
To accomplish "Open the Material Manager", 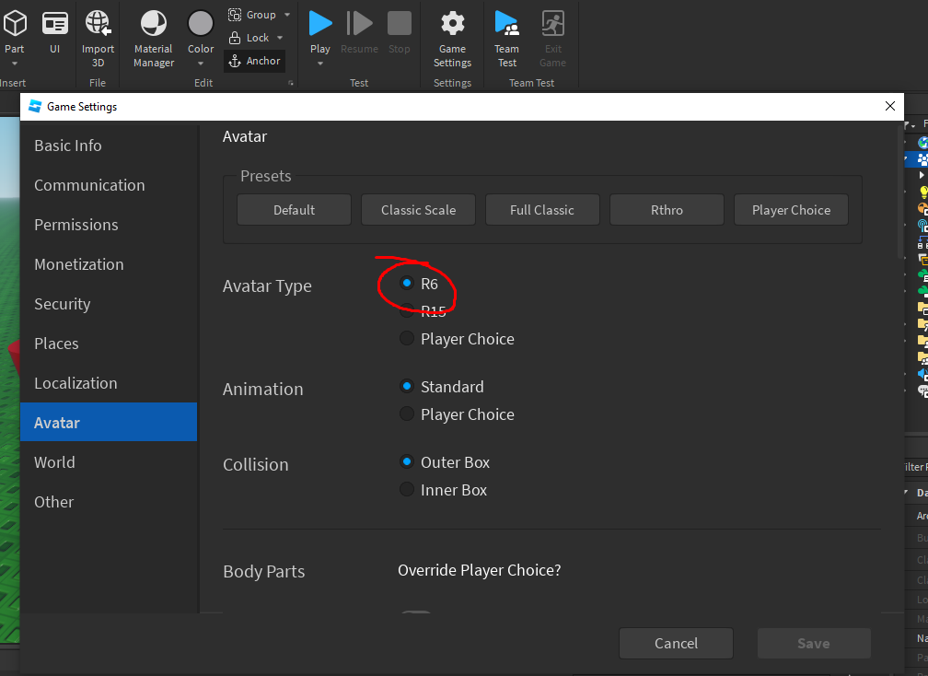I will tap(154, 24).
